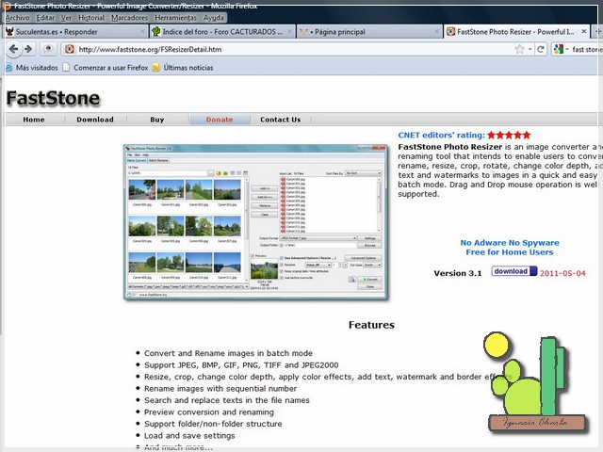Click the toolbar button left of the address bar
This screenshot has height=452, width=603.
click(48, 49)
